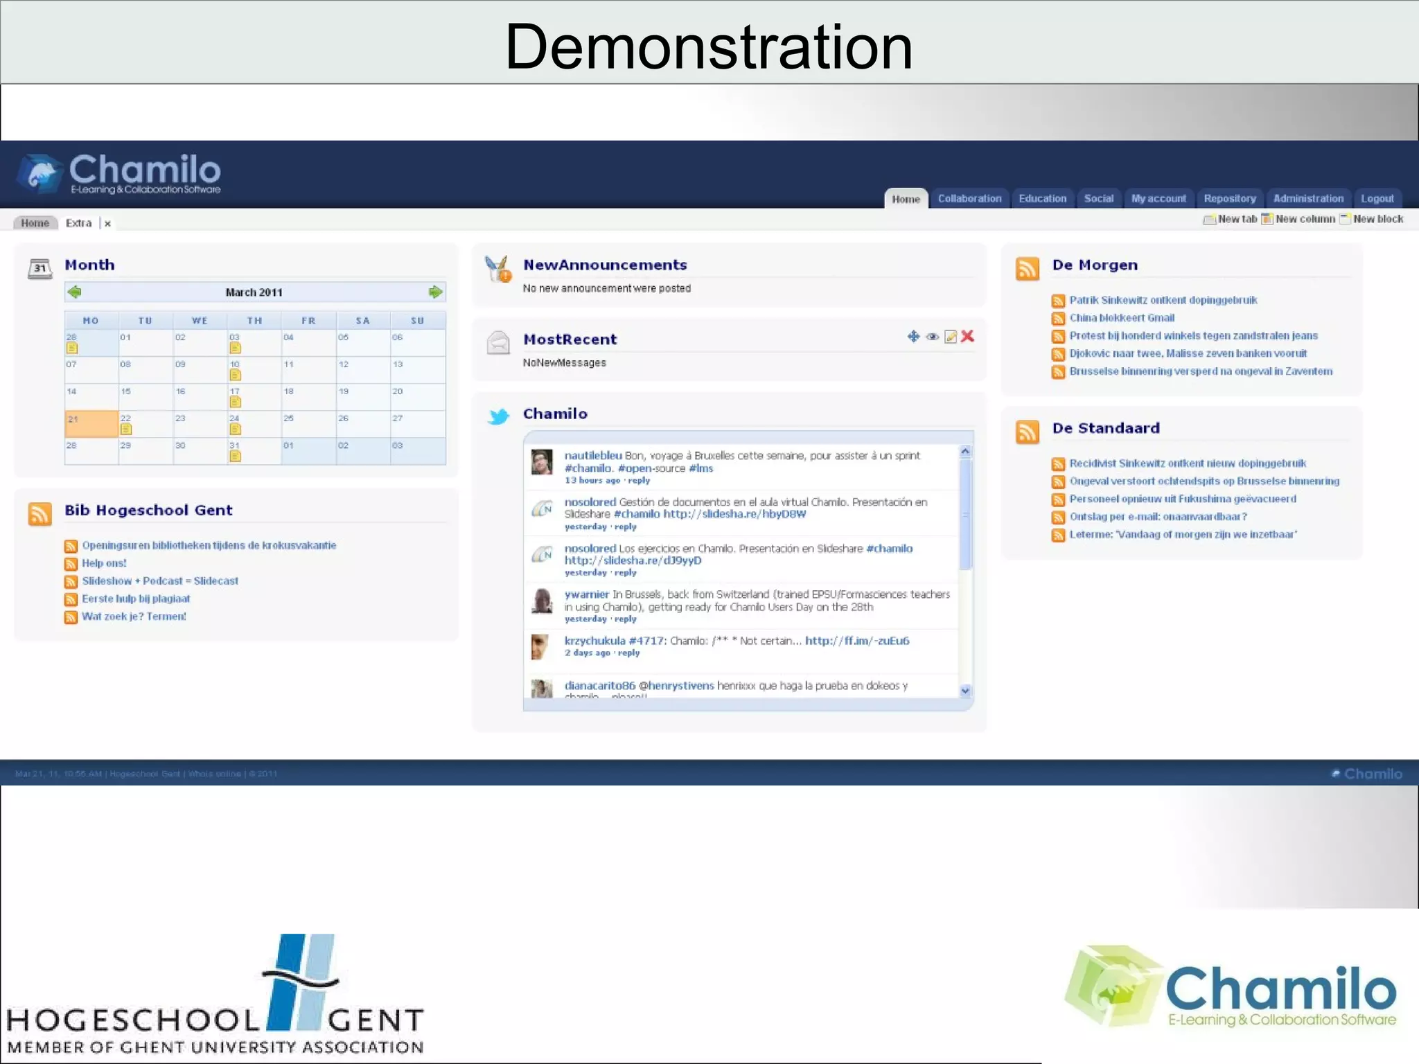
Task: Open the Repository menu tab
Action: point(1229,199)
